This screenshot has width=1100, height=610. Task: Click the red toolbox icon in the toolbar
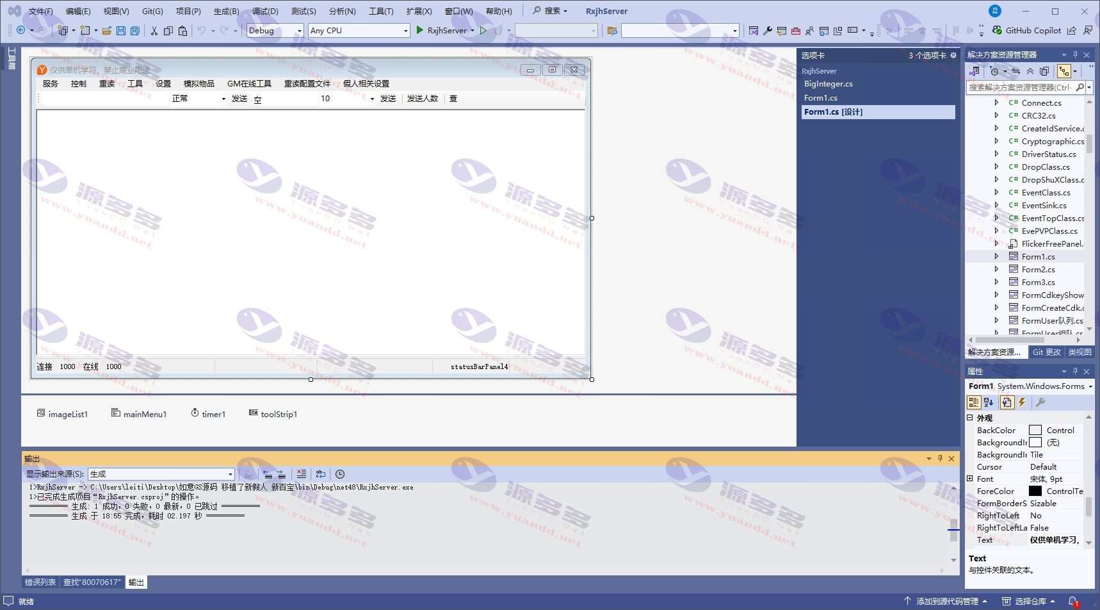tap(796, 30)
